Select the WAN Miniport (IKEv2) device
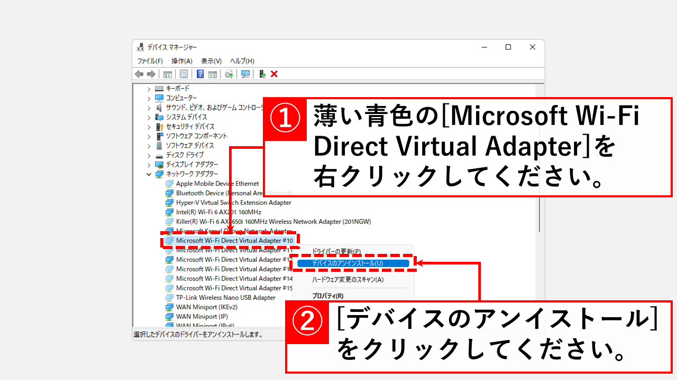This screenshot has width=677, height=380. pyautogui.click(x=208, y=307)
